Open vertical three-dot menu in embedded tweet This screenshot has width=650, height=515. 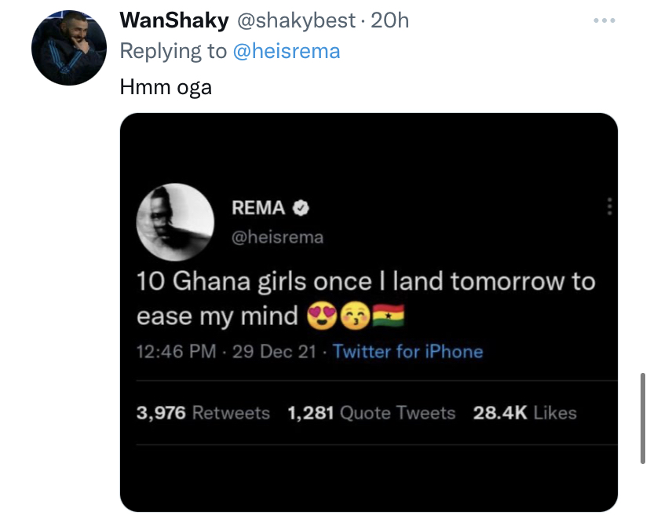click(x=608, y=207)
